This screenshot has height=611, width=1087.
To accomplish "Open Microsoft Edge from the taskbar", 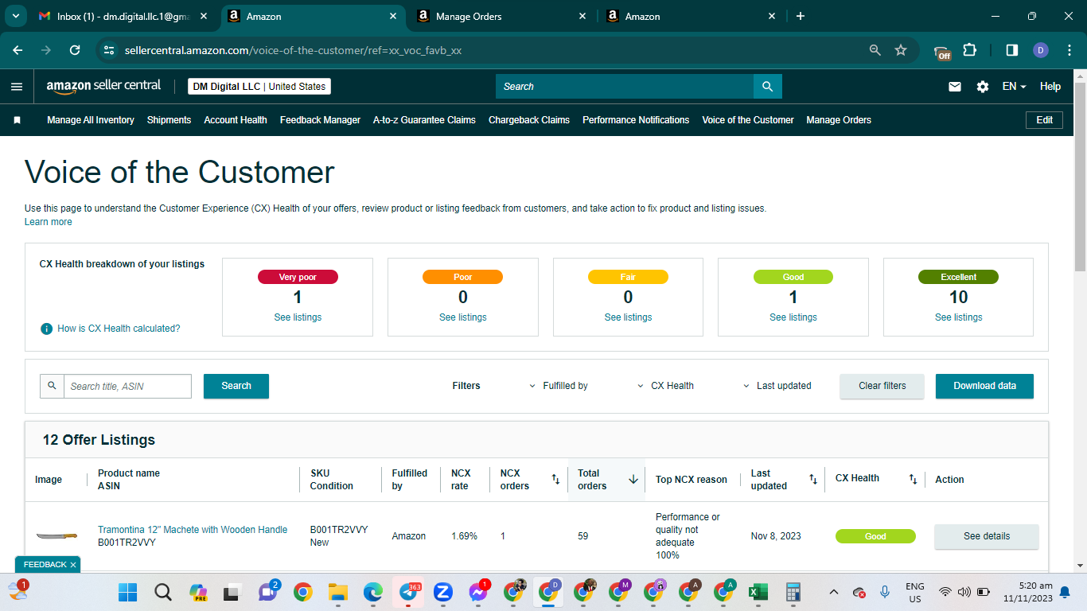I will [x=373, y=593].
